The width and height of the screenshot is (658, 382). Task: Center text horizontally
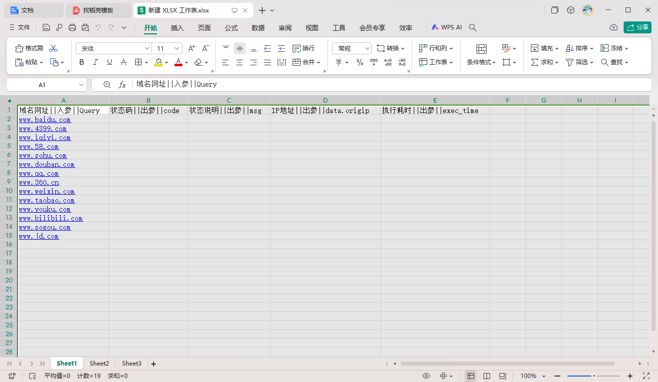coord(240,62)
